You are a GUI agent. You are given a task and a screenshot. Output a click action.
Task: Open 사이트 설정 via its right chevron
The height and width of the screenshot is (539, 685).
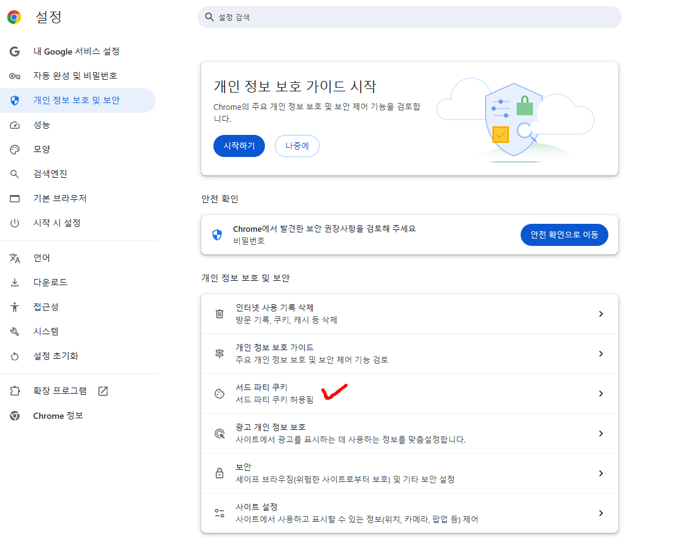click(x=601, y=513)
